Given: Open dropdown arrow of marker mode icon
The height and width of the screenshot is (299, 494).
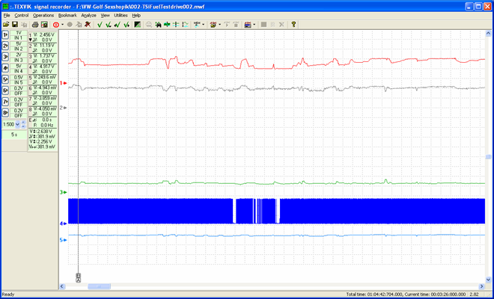Looking at the screenshot, I should point(203,25).
